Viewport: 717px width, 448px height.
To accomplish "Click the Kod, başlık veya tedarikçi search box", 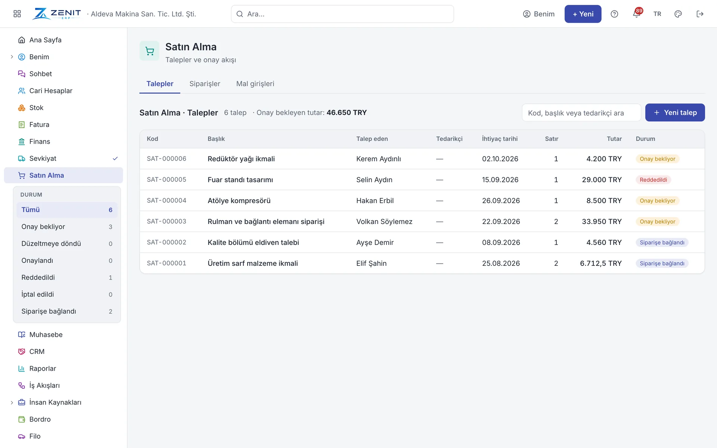I will pos(581,113).
